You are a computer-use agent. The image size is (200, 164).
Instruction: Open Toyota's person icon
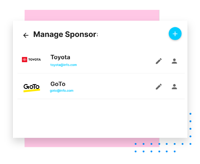[174, 61]
